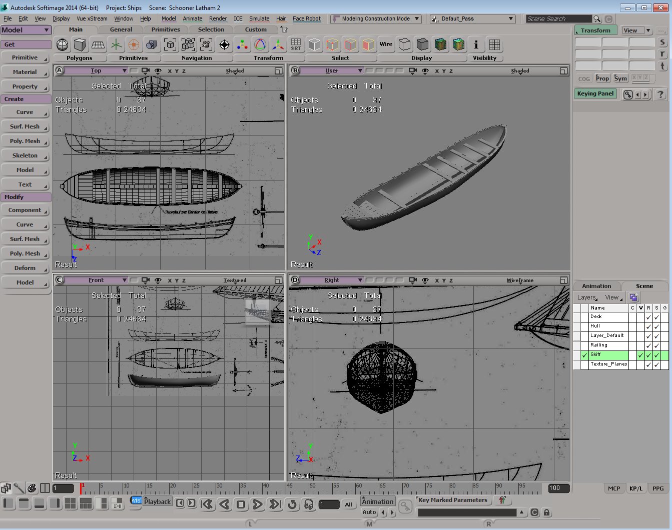Toggle Skiff layer visibility checkbox
This screenshot has width=672, height=530.
[x=640, y=355]
